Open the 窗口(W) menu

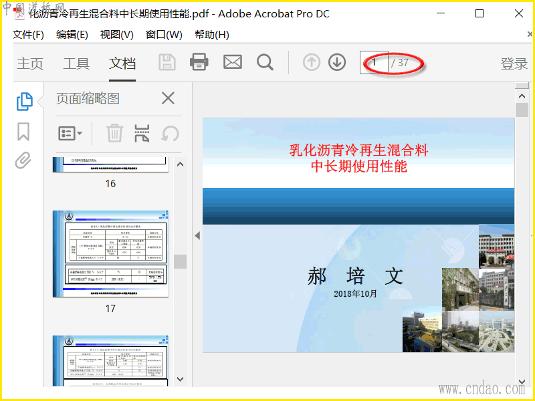pos(164,35)
